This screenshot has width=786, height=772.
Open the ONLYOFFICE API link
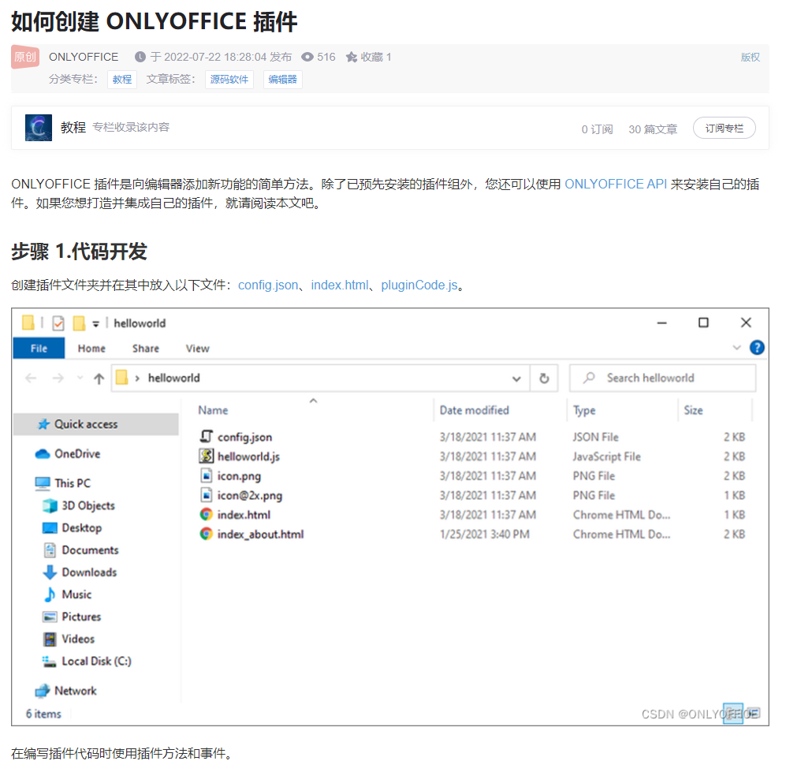coord(616,184)
